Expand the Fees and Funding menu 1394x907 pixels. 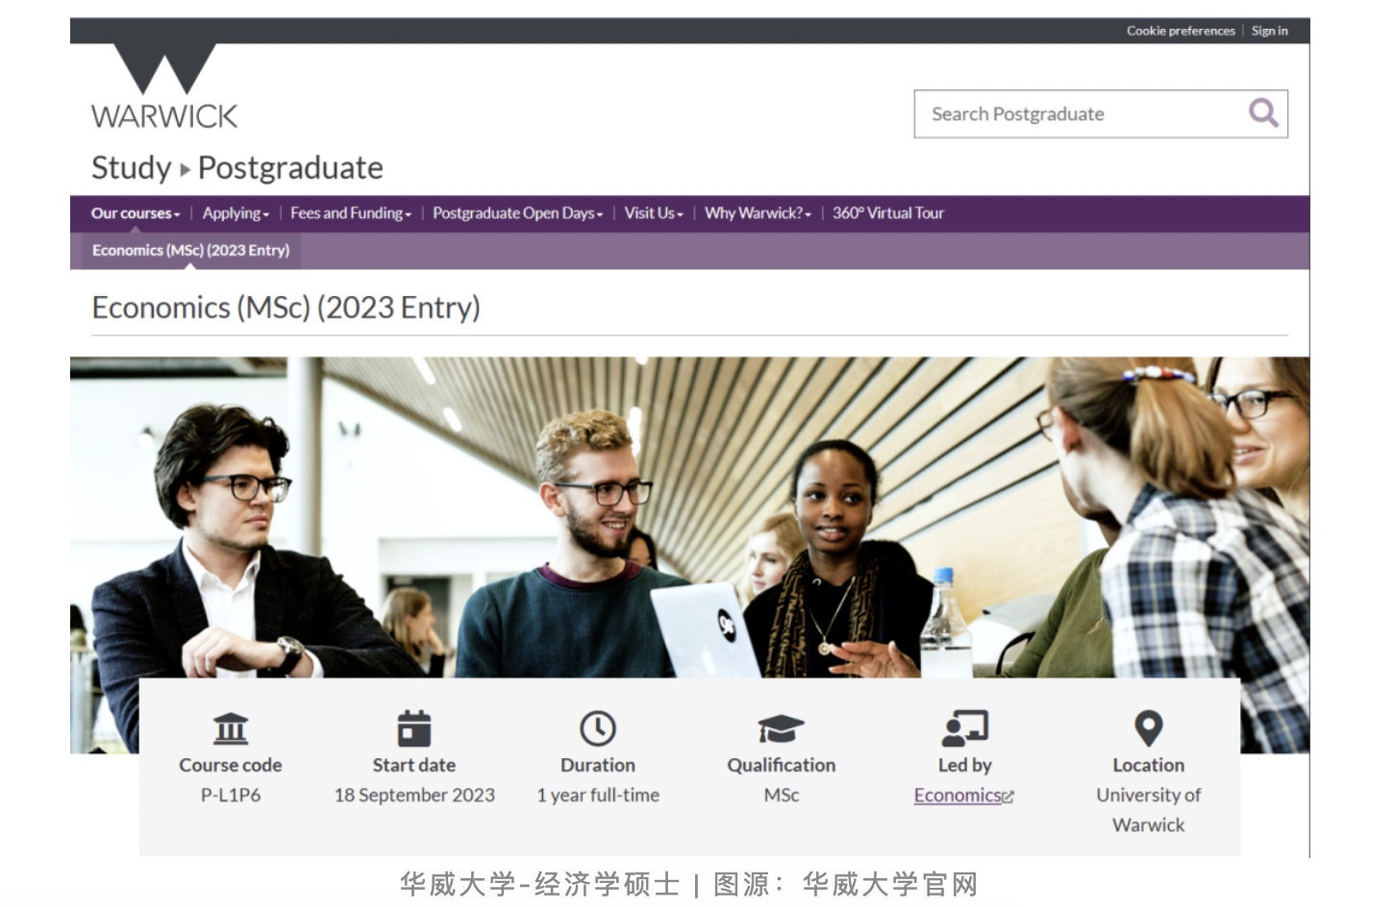tap(351, 213)
